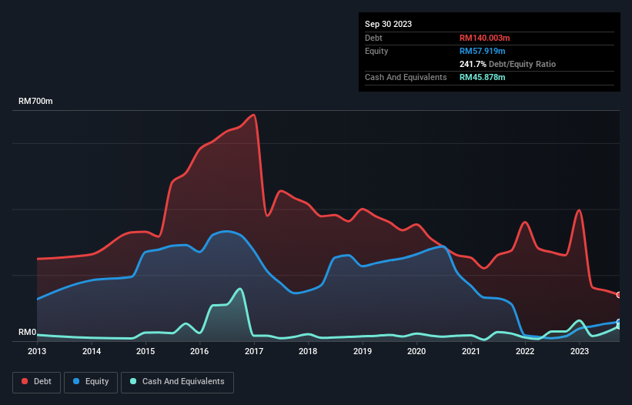632x405 pixels.
Task: Click the 2015 x-axis label
Action: pos(145,351)
